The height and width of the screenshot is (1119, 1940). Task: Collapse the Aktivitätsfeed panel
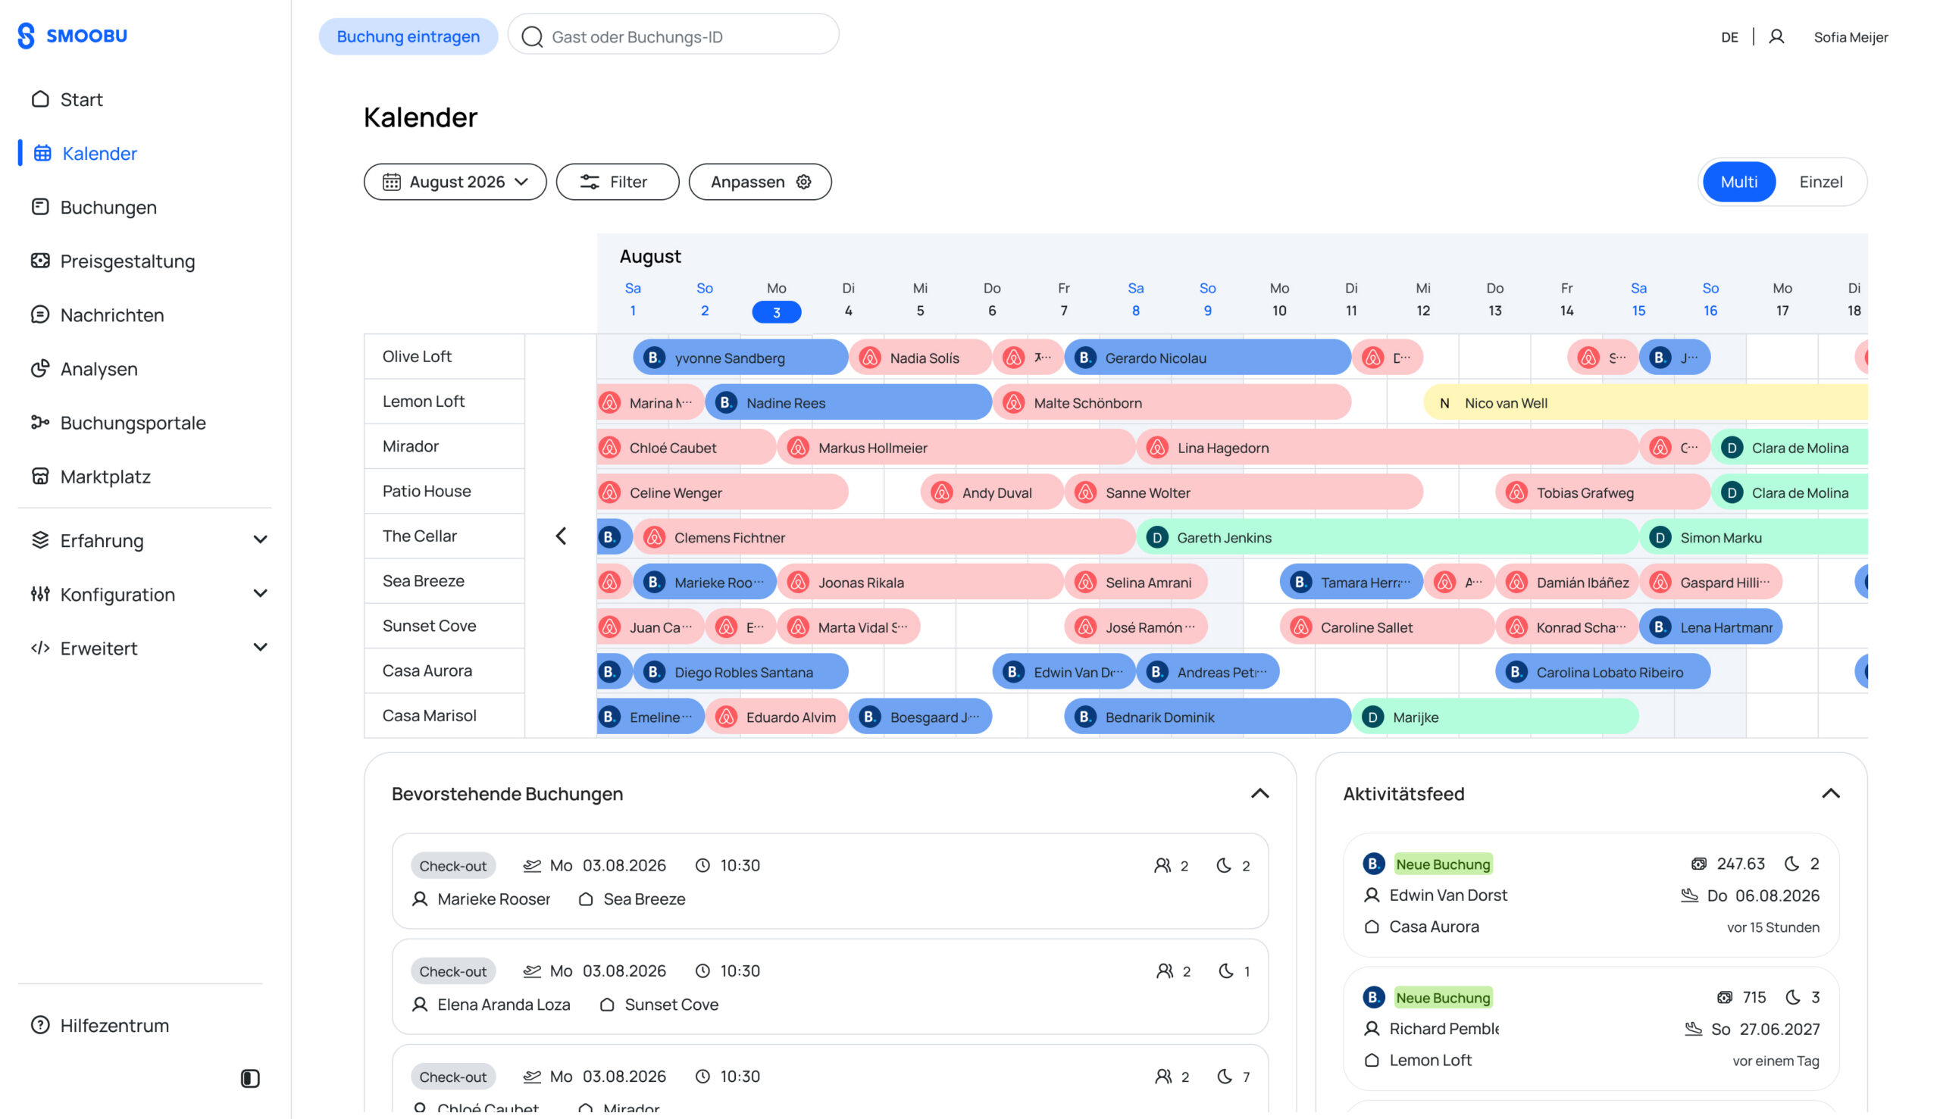[x=1831, y=794]
